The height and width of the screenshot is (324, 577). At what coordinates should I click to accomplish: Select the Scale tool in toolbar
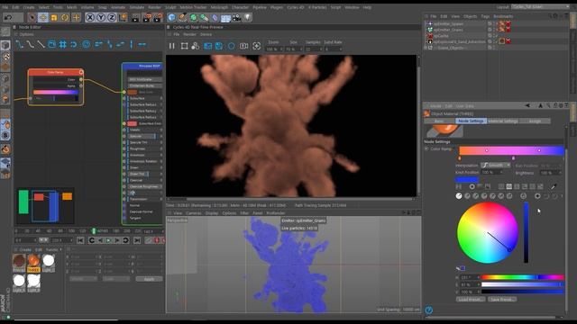click(x=54, y=17)
